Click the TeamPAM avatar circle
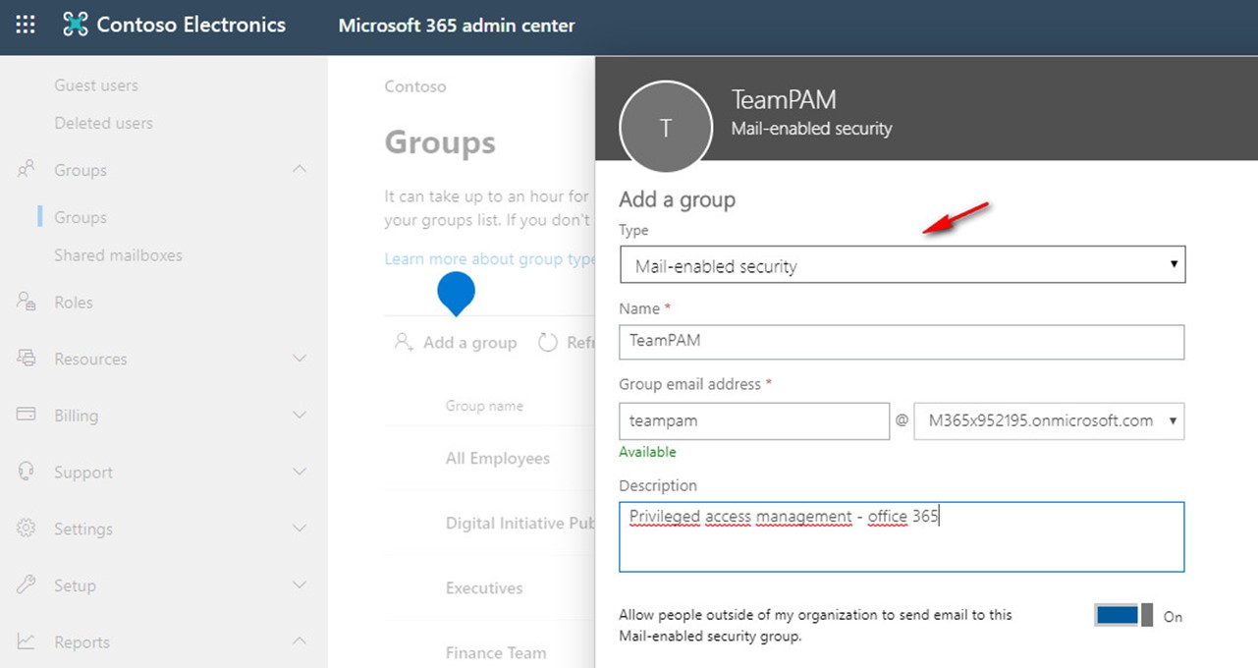Viewport: 1258px width, 668px height. 666,127
